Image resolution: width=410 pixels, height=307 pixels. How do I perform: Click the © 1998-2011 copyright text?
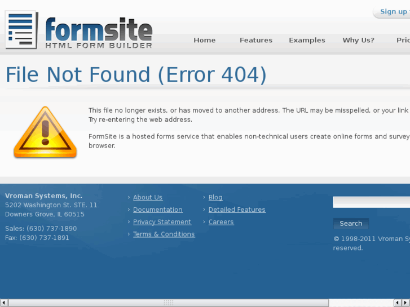[x=372, y=243]
